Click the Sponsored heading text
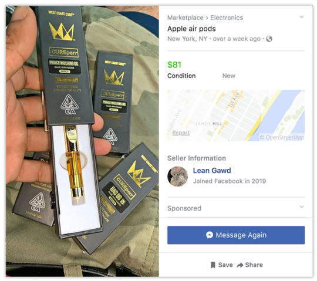317x281 pixels. click(x=184, y=208)
